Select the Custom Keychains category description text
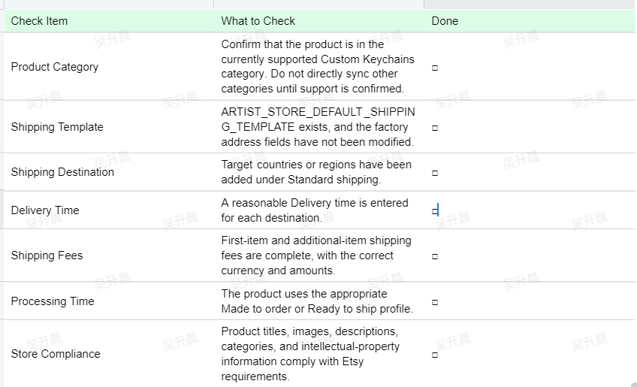637x387 pixels. point(319,66)
